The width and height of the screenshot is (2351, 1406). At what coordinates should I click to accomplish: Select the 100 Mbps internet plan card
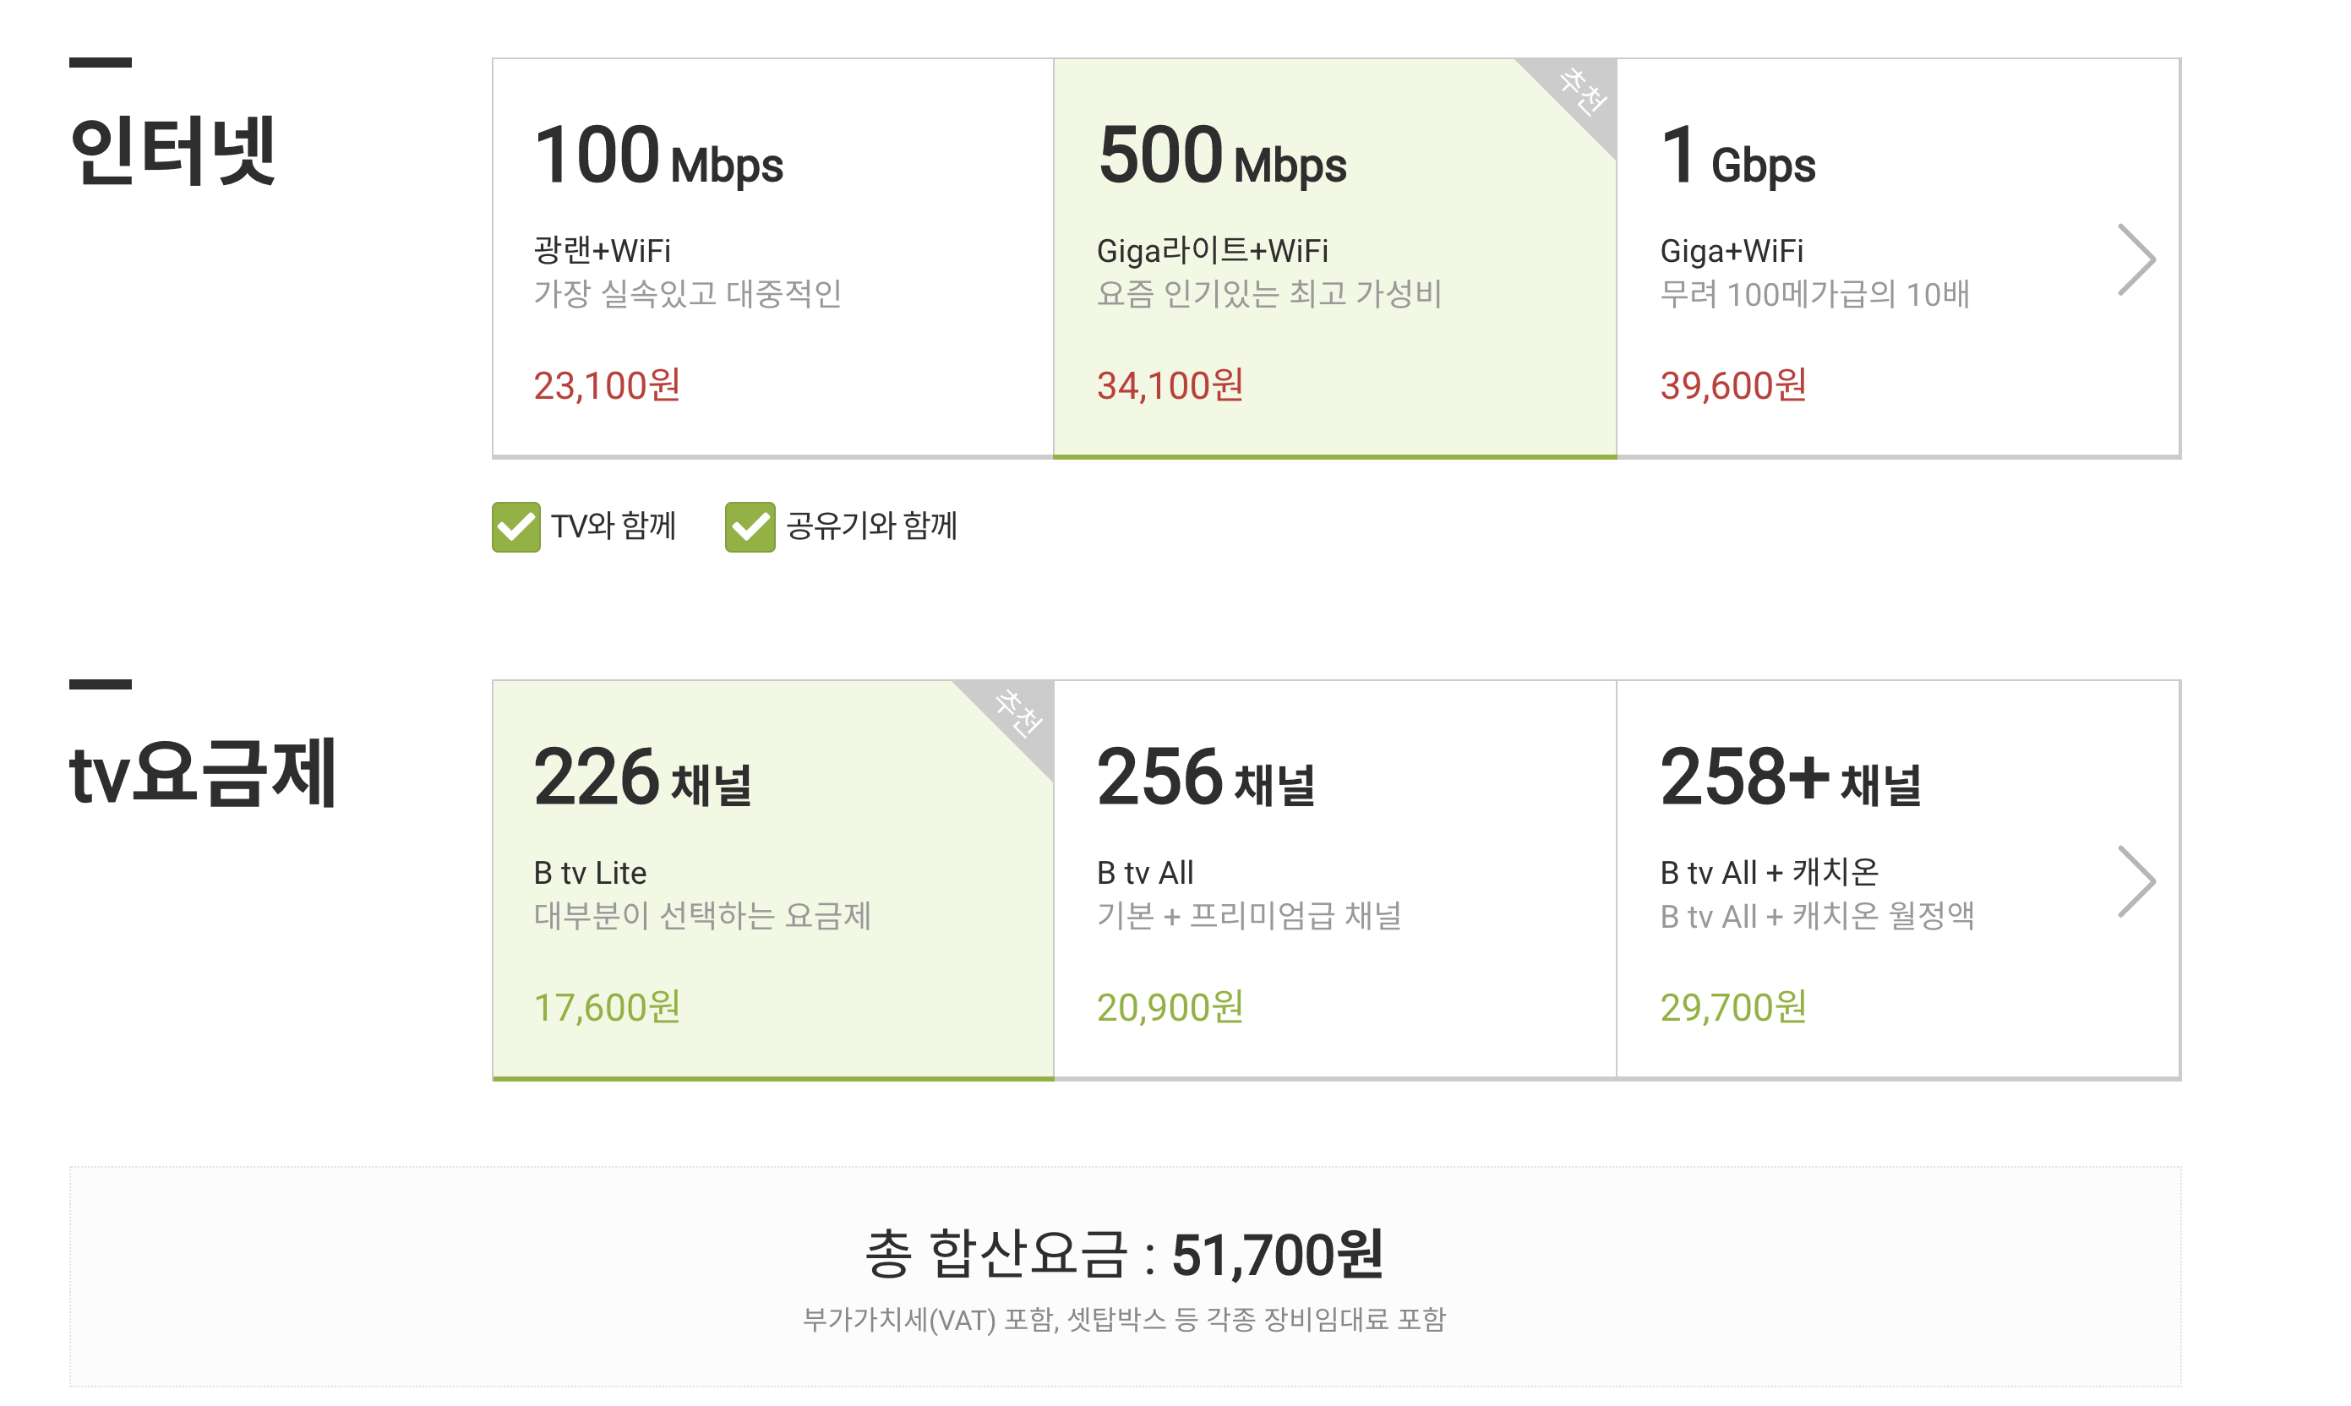pyautogui.click(x=772, y=258)
